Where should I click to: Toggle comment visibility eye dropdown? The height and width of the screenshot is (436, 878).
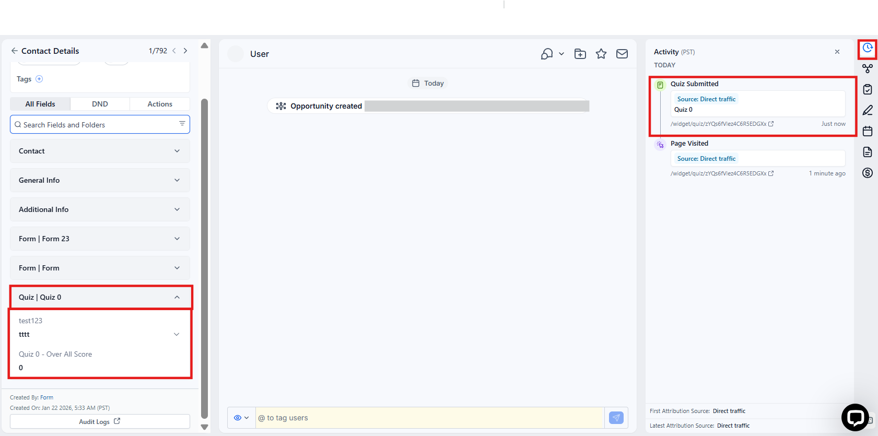pyautogui.click(x=241, y=418)
